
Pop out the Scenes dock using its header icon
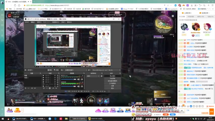[41, 73]
